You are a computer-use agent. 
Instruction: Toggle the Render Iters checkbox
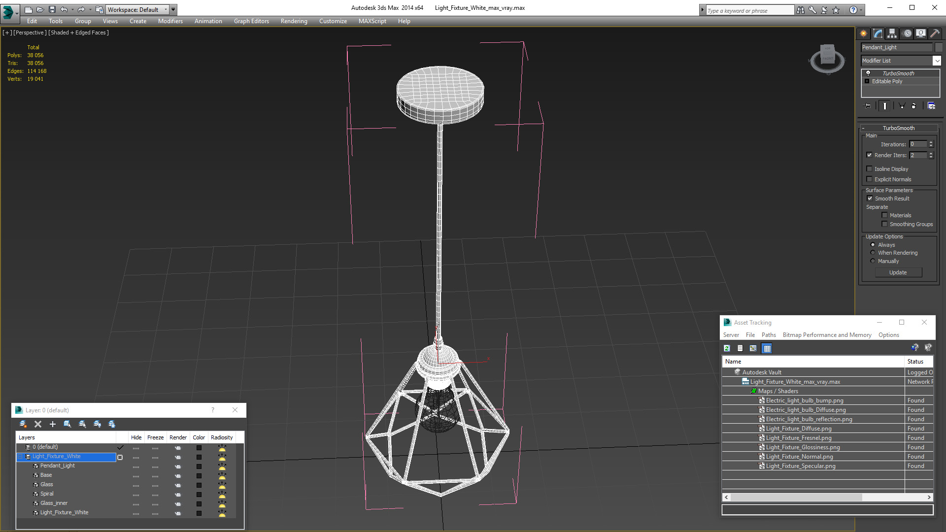tap(870, 155)
